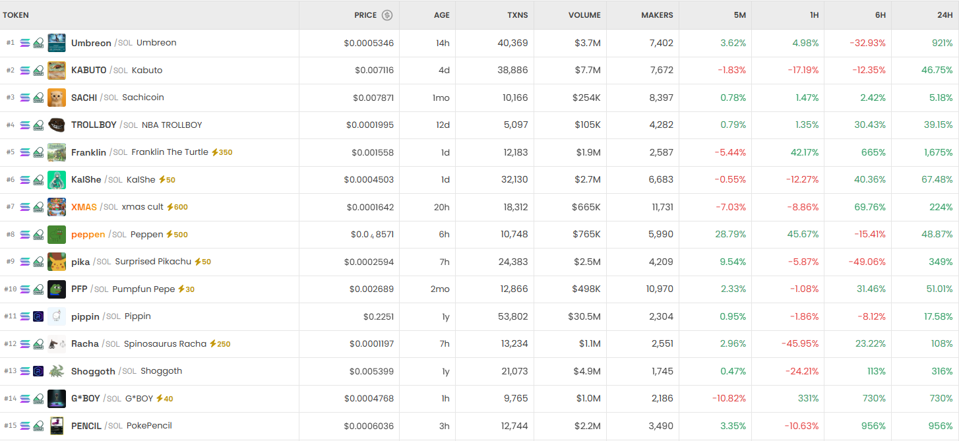The width and height of the screenshot is (959, 441).
Task: Click the Solana chain icon for Umbreon
Action: click(x=25, y=43)
